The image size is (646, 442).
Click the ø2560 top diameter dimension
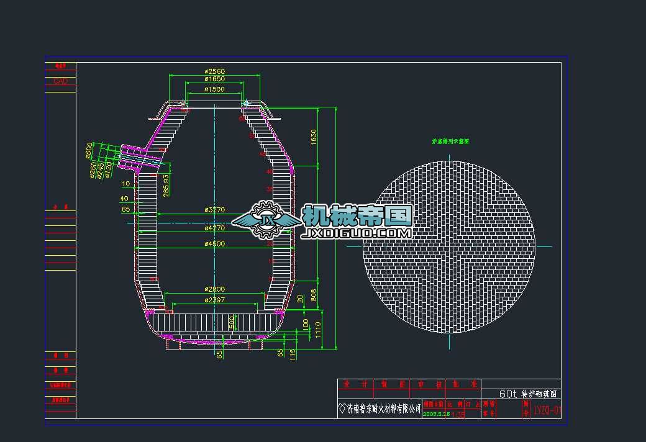click(x=214, y=71)
